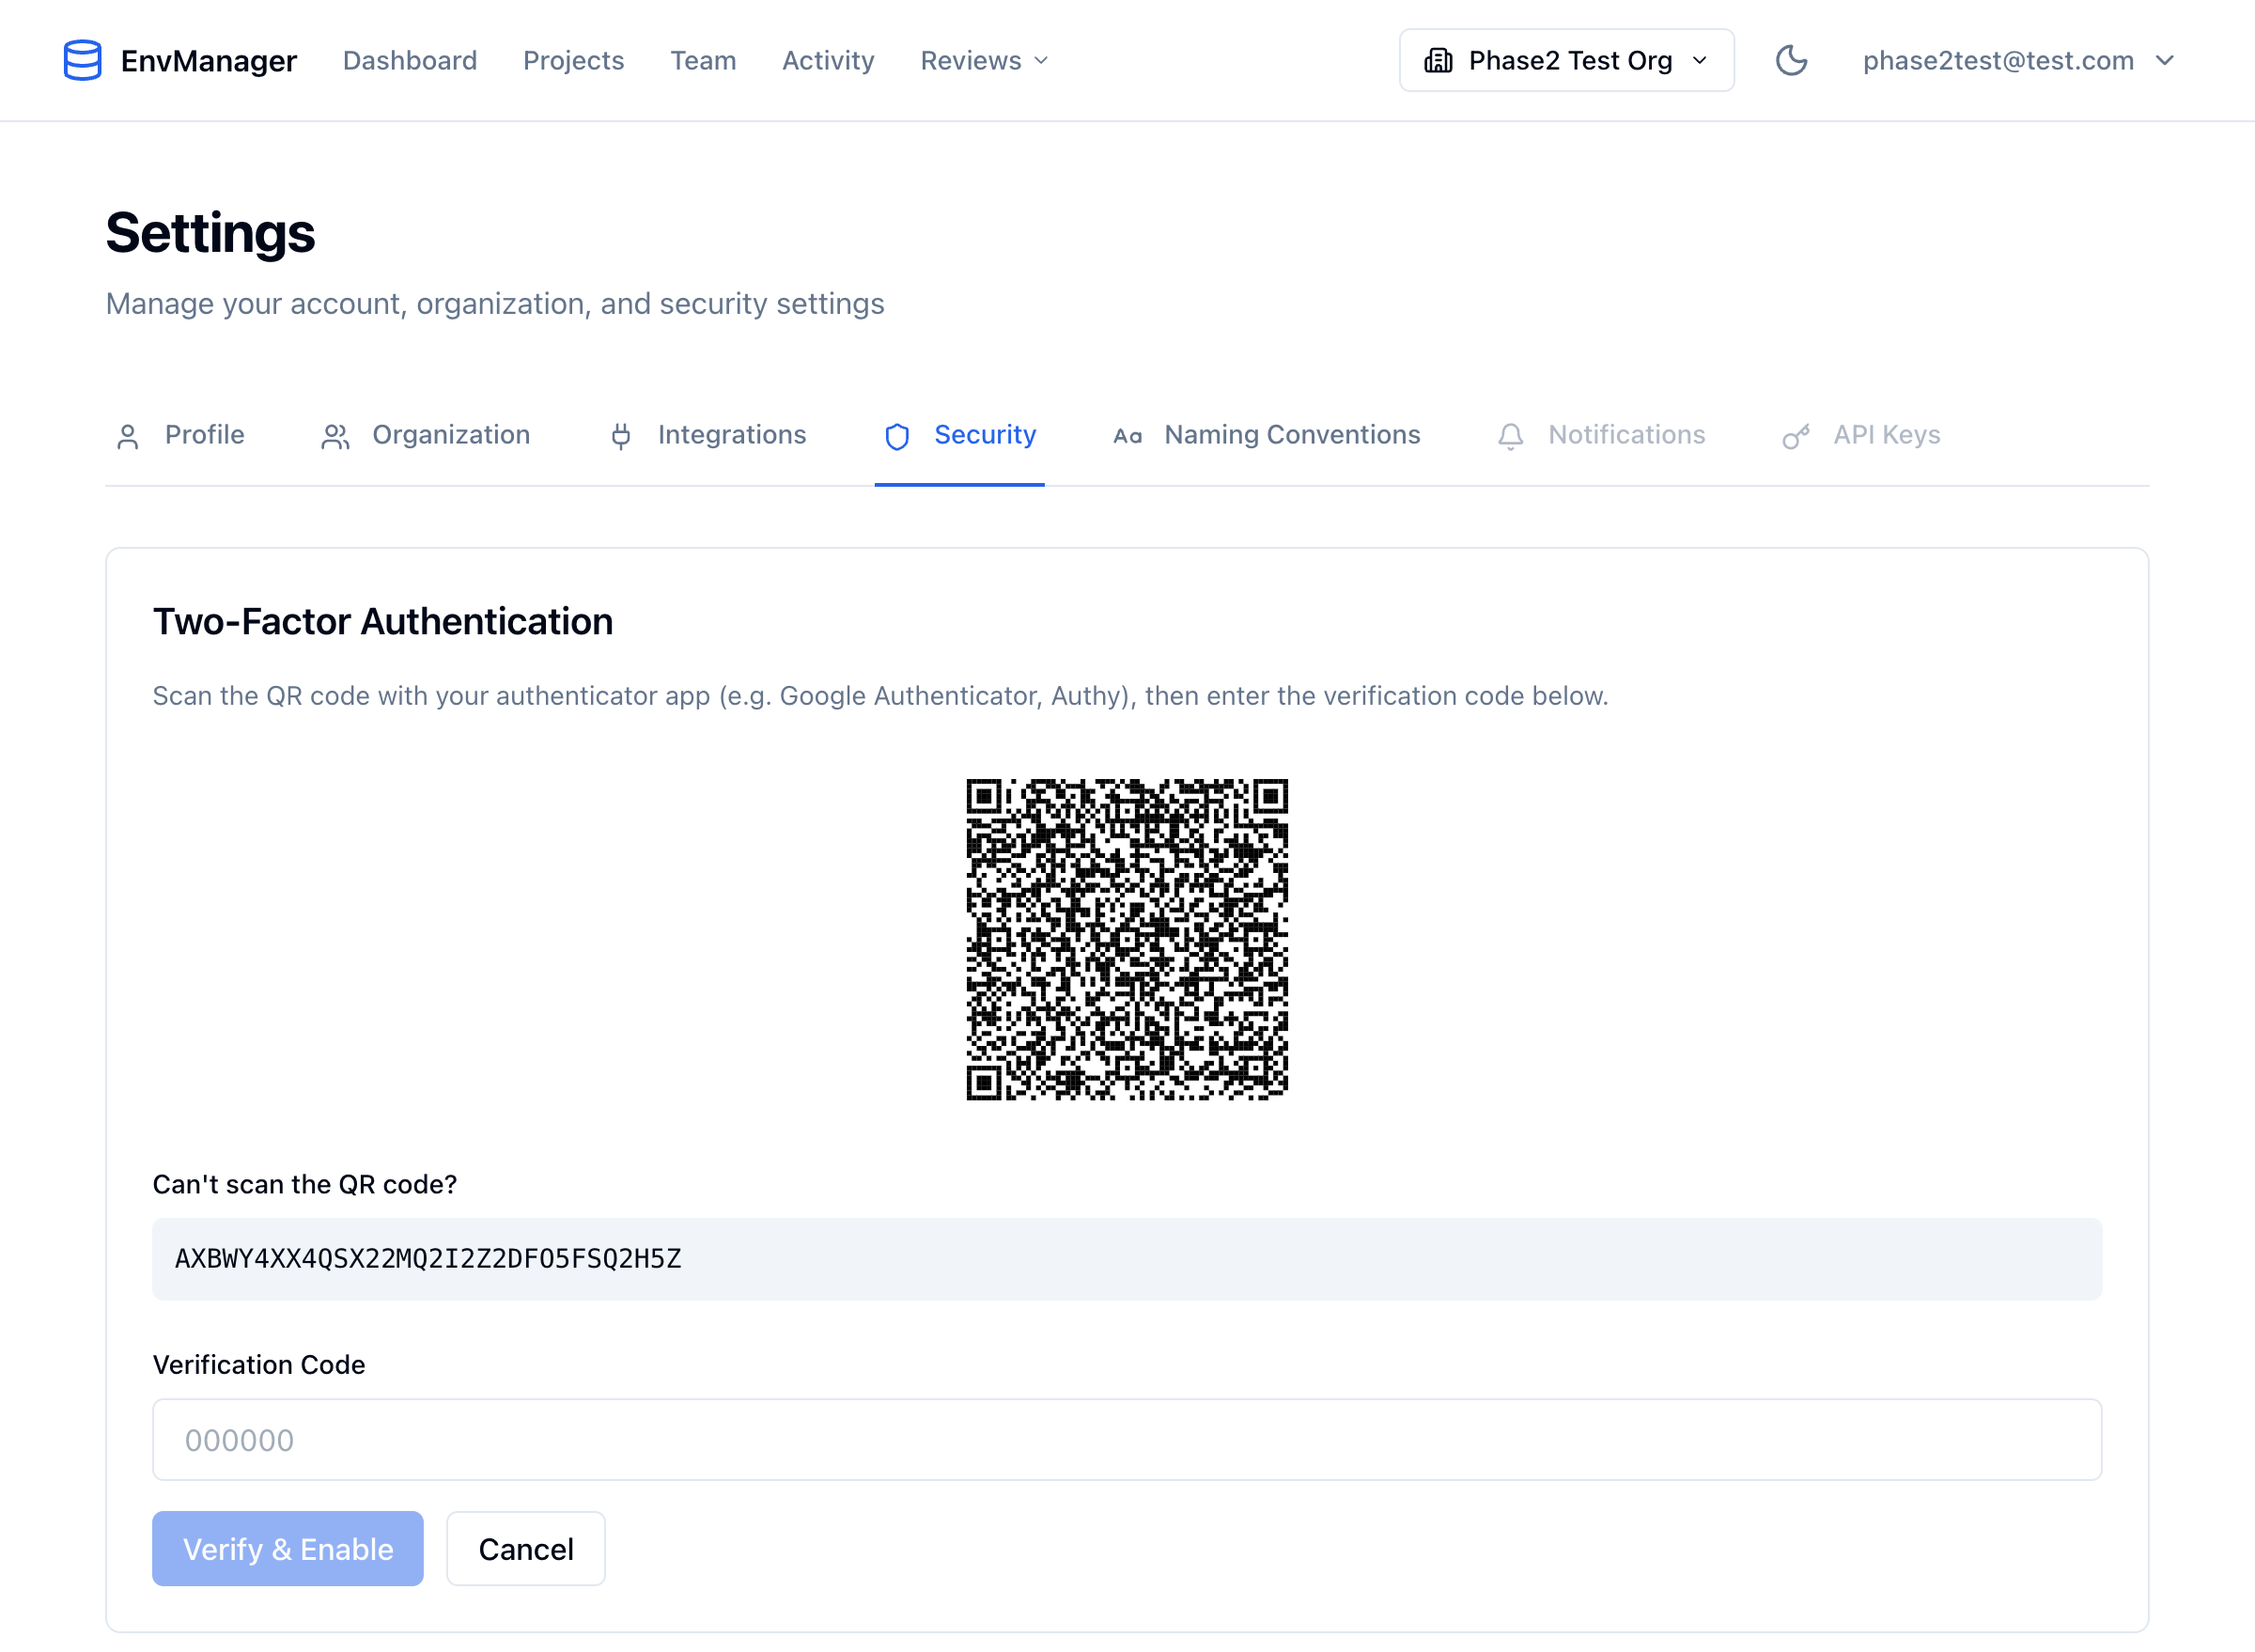Click the Verify & Enable button
The image size is (2255, 1652).
(287, 1548)
